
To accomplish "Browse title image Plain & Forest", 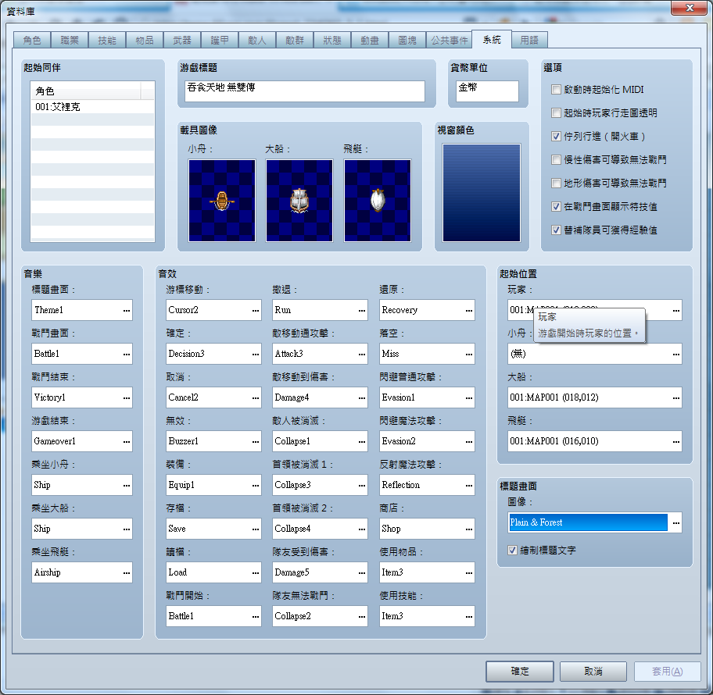I will pos(676,522).
